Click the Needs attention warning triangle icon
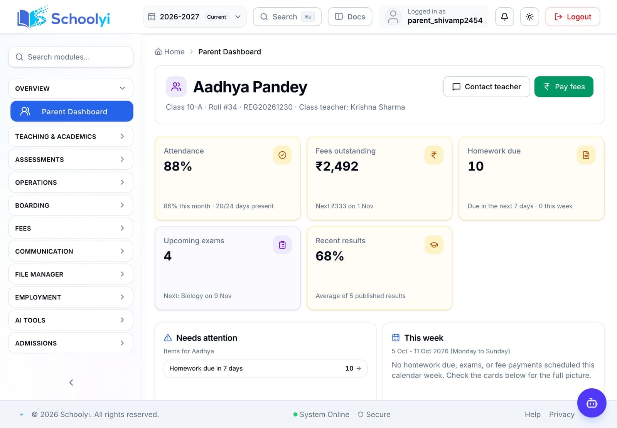 pyautogui.click(x=168, y=338)
